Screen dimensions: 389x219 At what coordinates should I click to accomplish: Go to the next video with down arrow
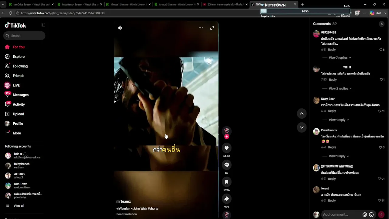point(302,127)
